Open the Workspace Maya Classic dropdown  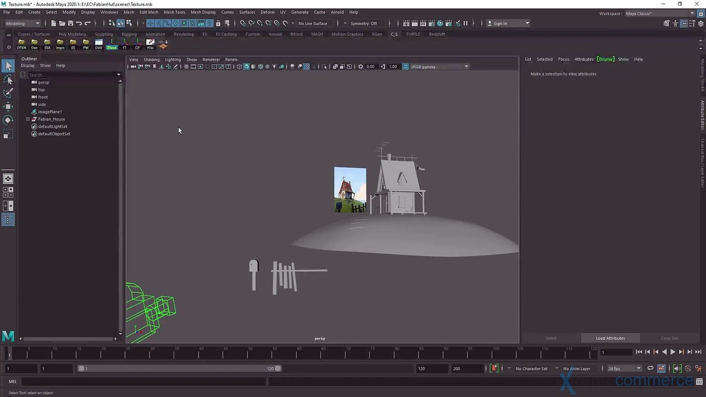[x=660, y=13]
